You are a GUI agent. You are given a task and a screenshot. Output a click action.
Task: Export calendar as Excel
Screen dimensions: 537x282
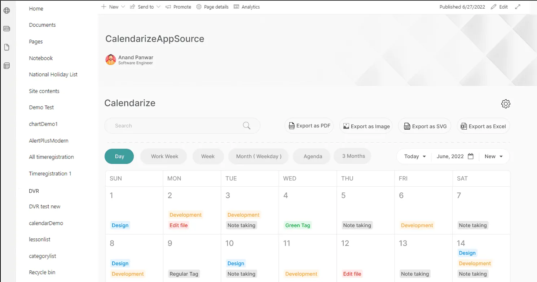click(x=483, y=126)
